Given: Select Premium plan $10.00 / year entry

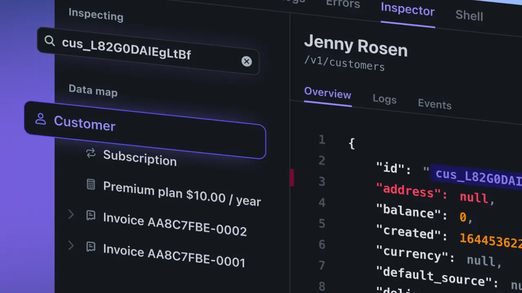Looking at the screenshot, I should [x=182, y=193].
